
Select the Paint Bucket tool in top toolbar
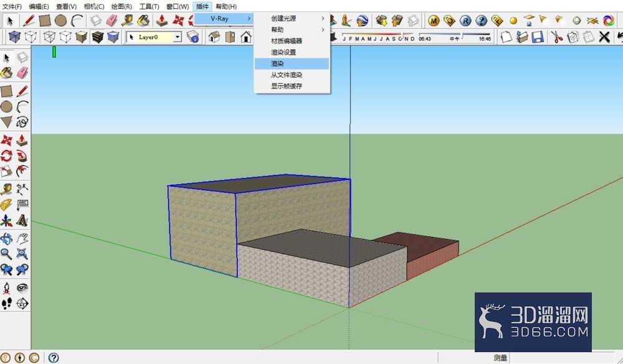click(x=143, y=21)
